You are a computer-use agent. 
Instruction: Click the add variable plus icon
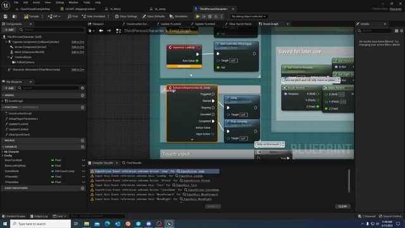[x=82, y=147]
